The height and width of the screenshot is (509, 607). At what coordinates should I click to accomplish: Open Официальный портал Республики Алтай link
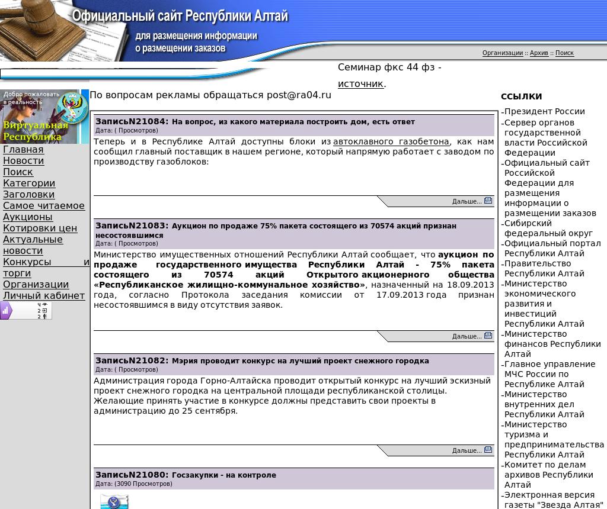pos(552,248)
